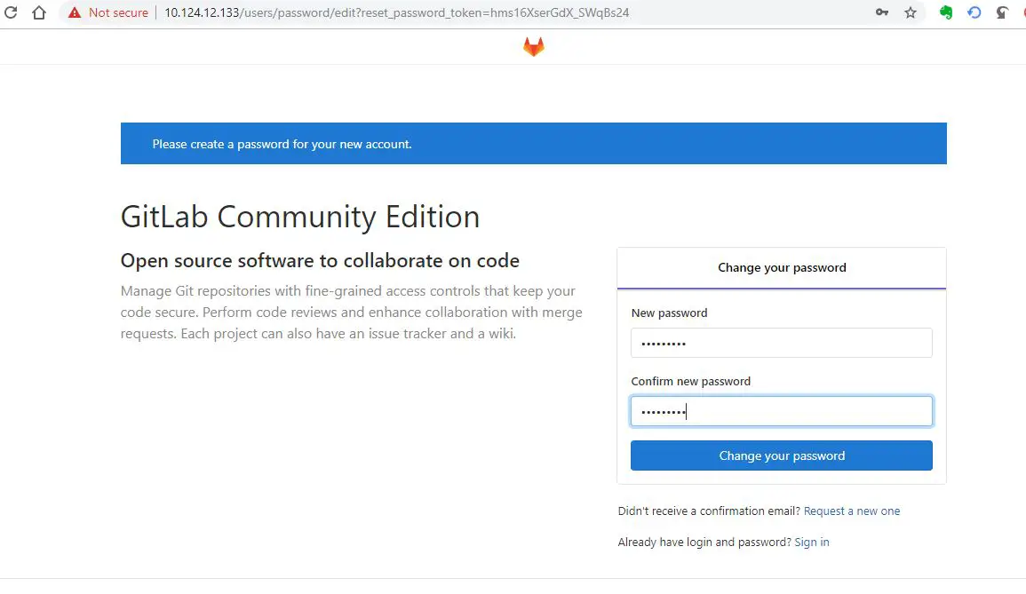
Task: Click into the New password field
Action: point(781,343)
